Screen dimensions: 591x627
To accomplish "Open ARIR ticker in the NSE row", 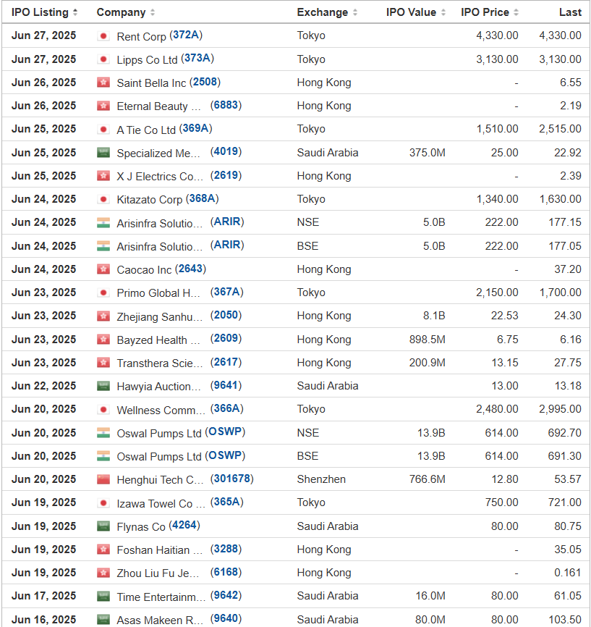I will pos(227,222).
